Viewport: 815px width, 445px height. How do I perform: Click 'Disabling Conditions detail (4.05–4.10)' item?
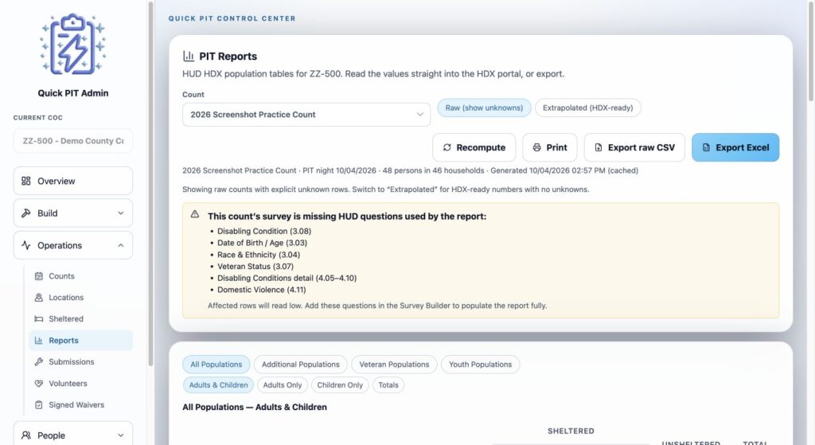pos(287,278)
